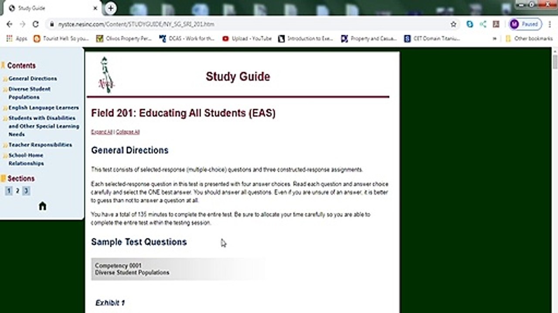Open a new browser tab
Viewport: 558px width, 313px height.
pos(111,8)
